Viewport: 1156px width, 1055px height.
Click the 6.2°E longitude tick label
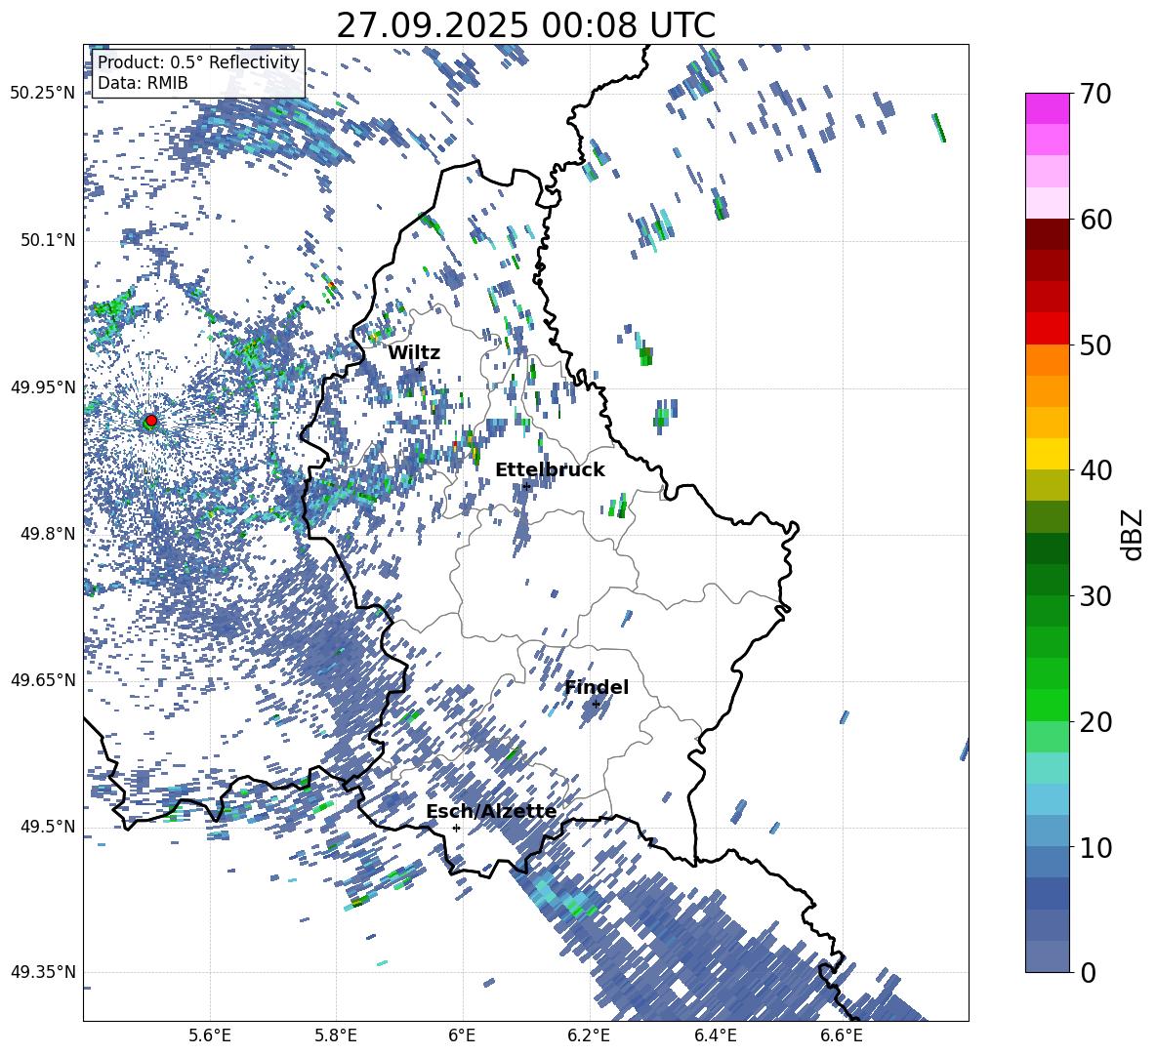tap(589, 1035)
